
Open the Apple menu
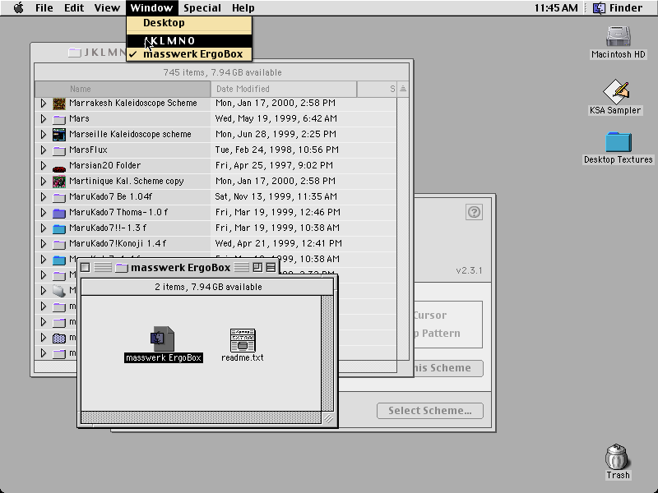(x=18, y=7)
